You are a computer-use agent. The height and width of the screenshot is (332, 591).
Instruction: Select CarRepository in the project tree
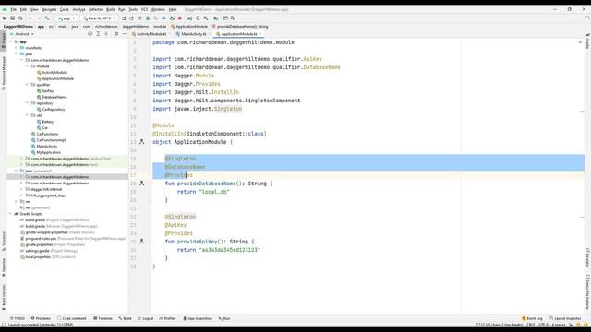54,110
